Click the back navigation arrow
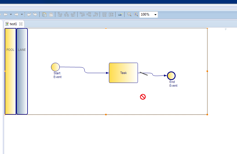The height and width of the screenshot is (154, 237). [x=6, y=14]
